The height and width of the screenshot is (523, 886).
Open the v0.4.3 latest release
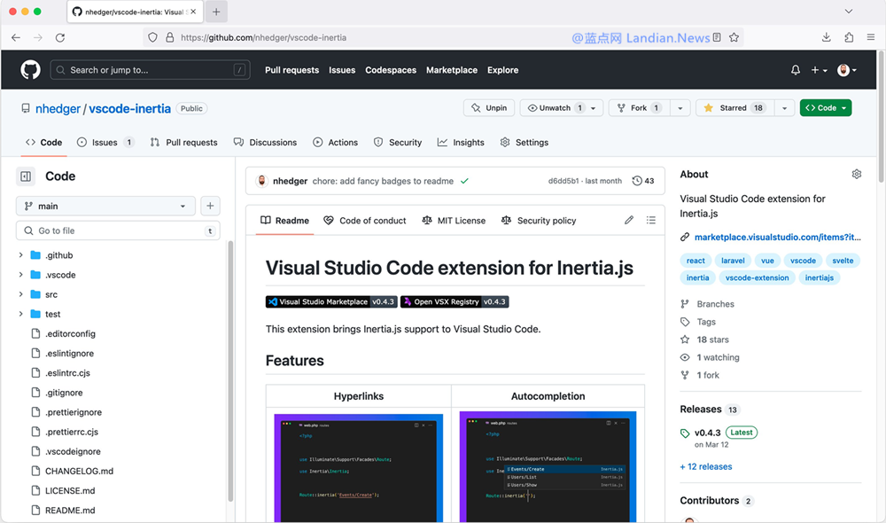pos(707,433)
